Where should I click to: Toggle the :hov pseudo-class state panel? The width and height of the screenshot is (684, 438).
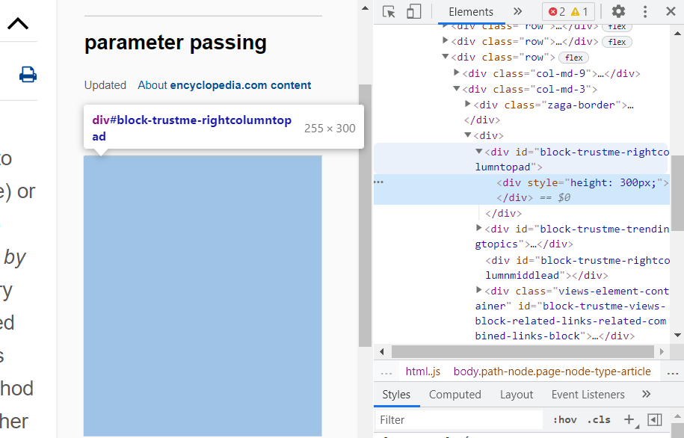tap(564, 419)
